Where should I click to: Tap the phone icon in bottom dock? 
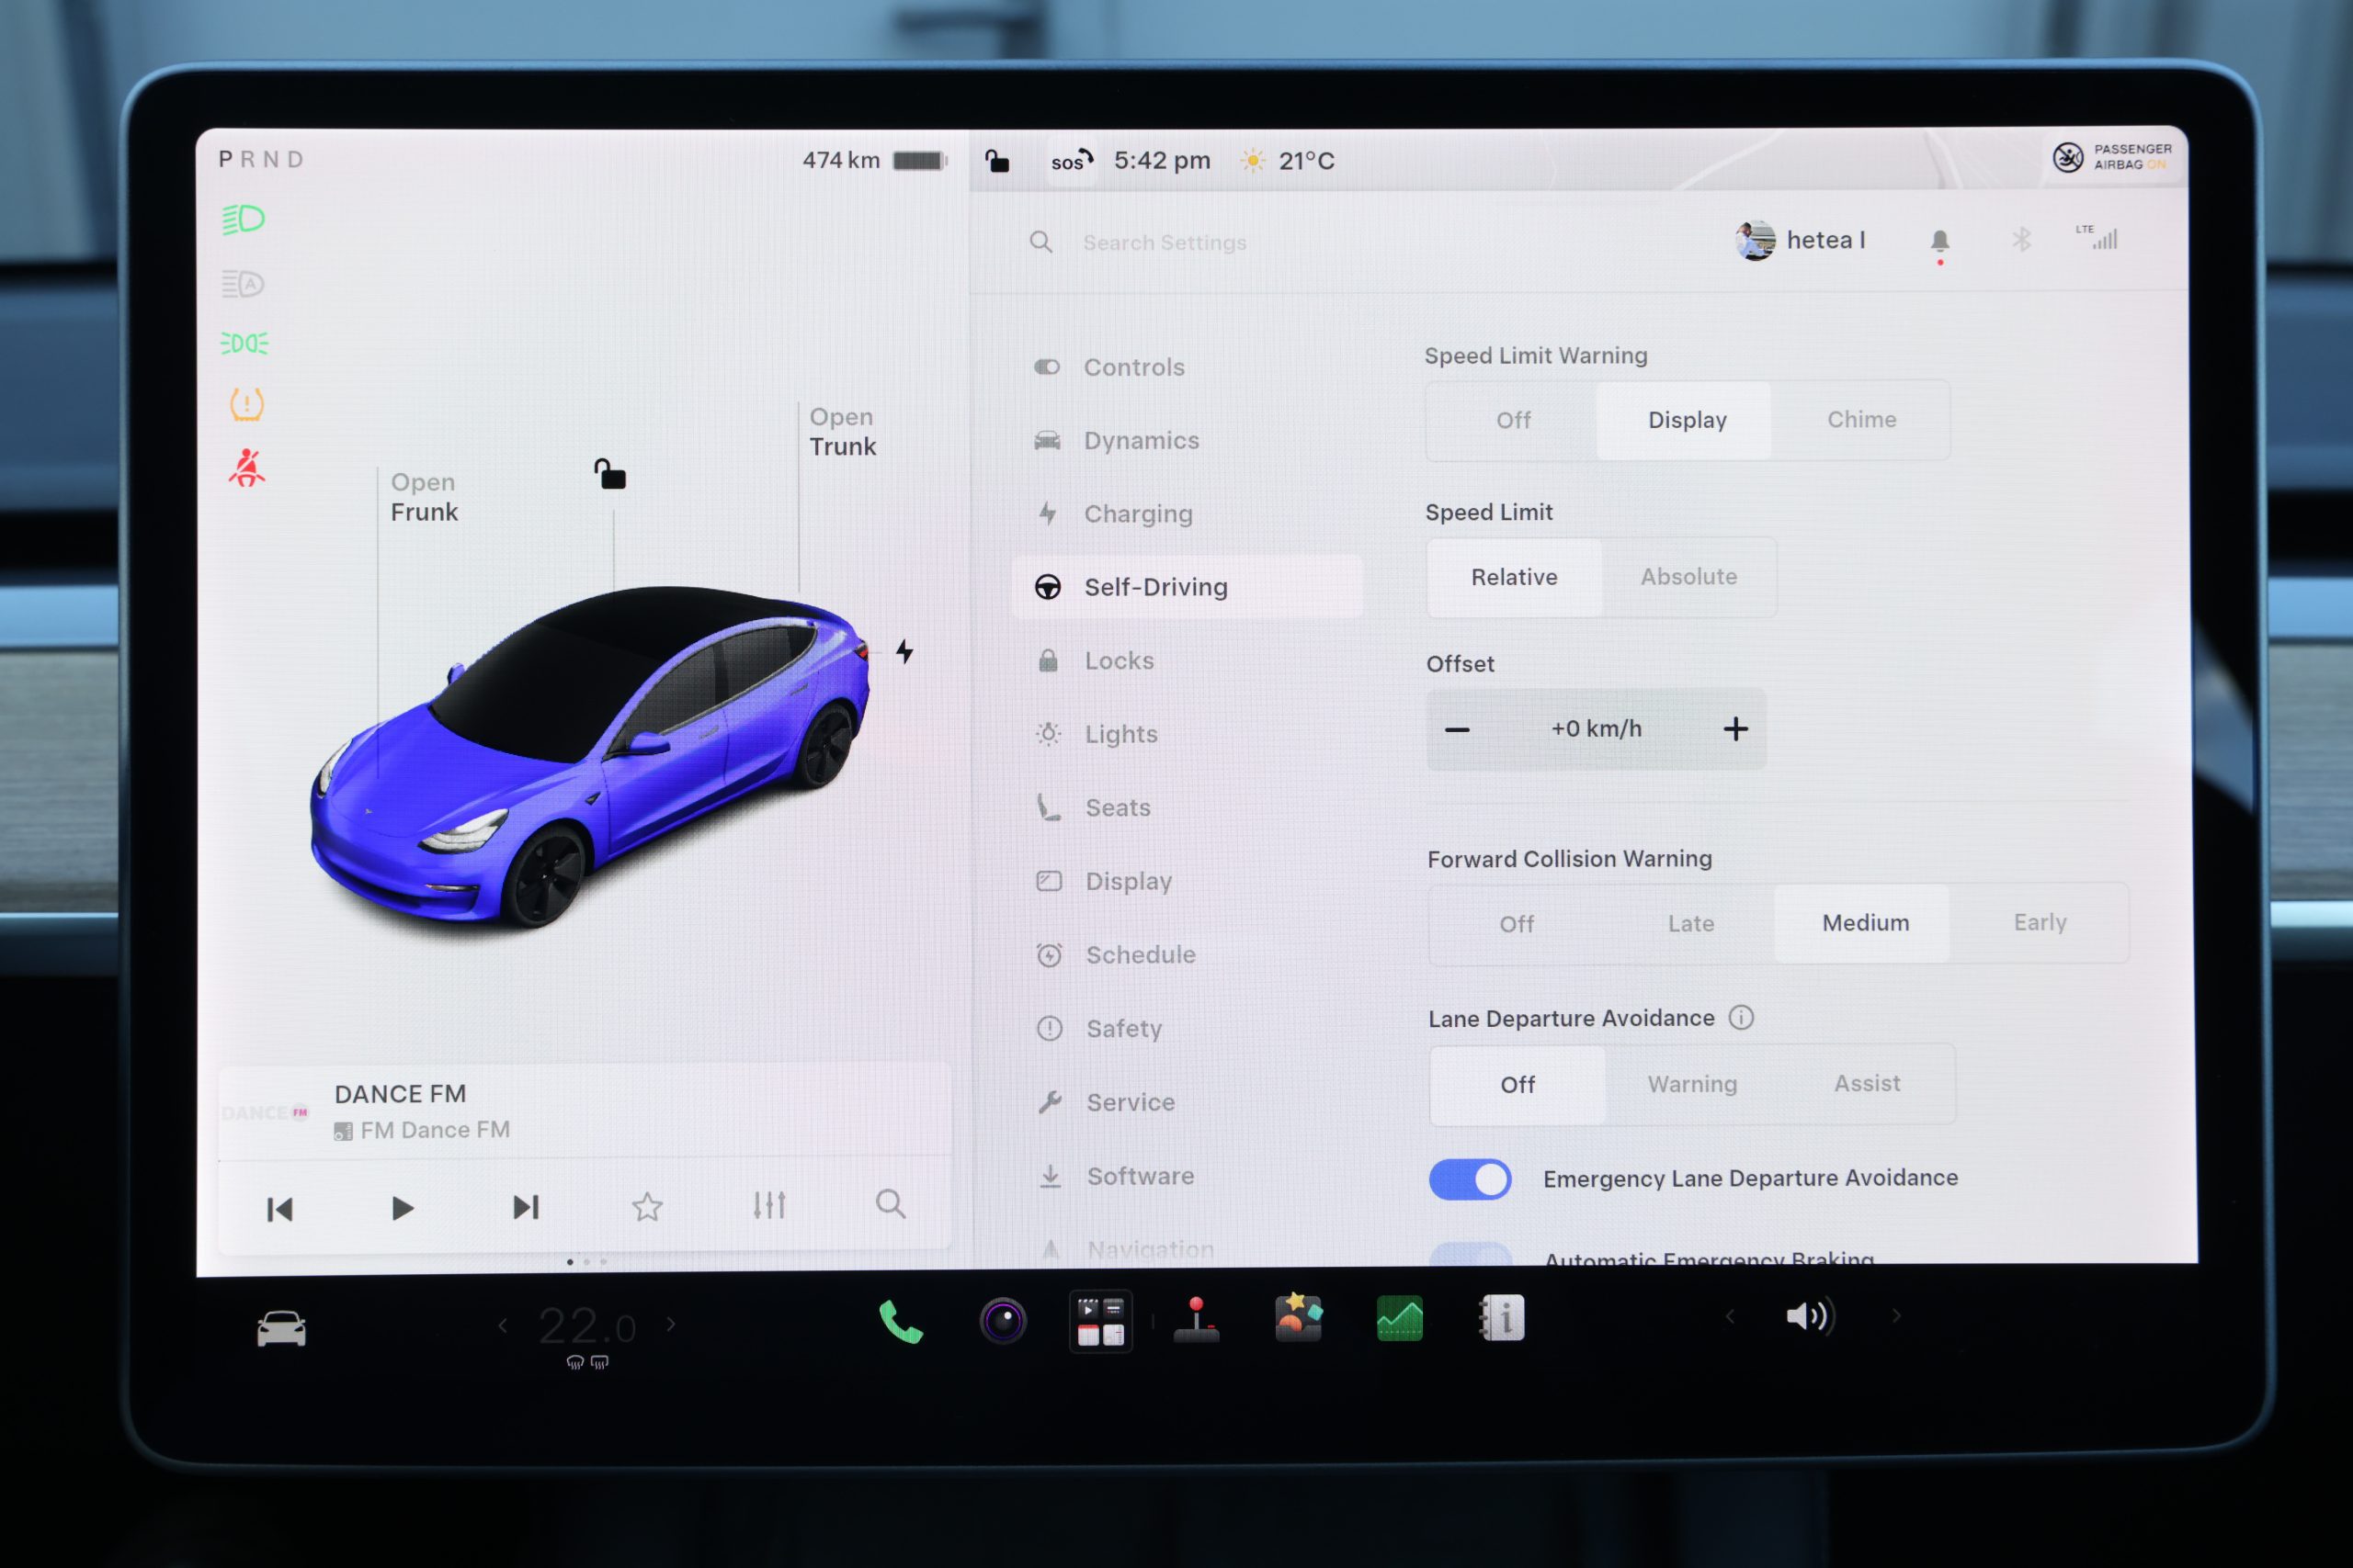tap(900, 1322)
